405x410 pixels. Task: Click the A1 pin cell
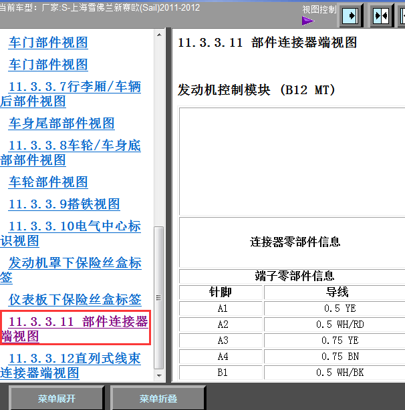(x=221, y=309)
